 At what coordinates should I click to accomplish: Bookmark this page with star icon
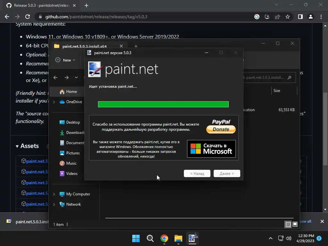tap(288, 17)
